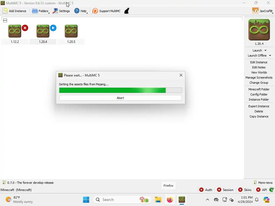Screen dimensions: 275x206
Task: Open the notifications bell icon
Action: [x=257, y=200]
